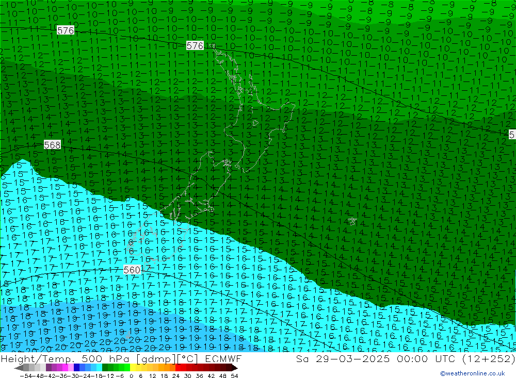Click the forecast date 'Sa 29-03-2025 00:00 UTC'
Screen dimensions: 516x378
point(375,358)
